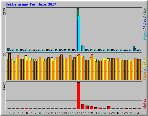Click the green hits bar for day 30

pyautogui.click(x=134, y=47)
